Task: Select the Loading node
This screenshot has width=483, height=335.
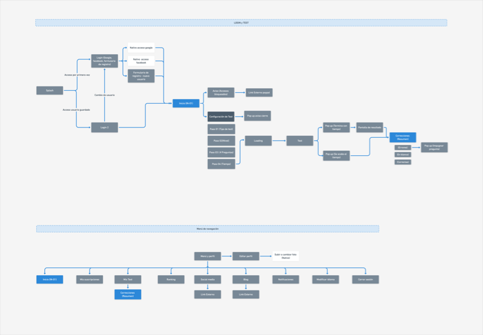Action: point(258,140)
